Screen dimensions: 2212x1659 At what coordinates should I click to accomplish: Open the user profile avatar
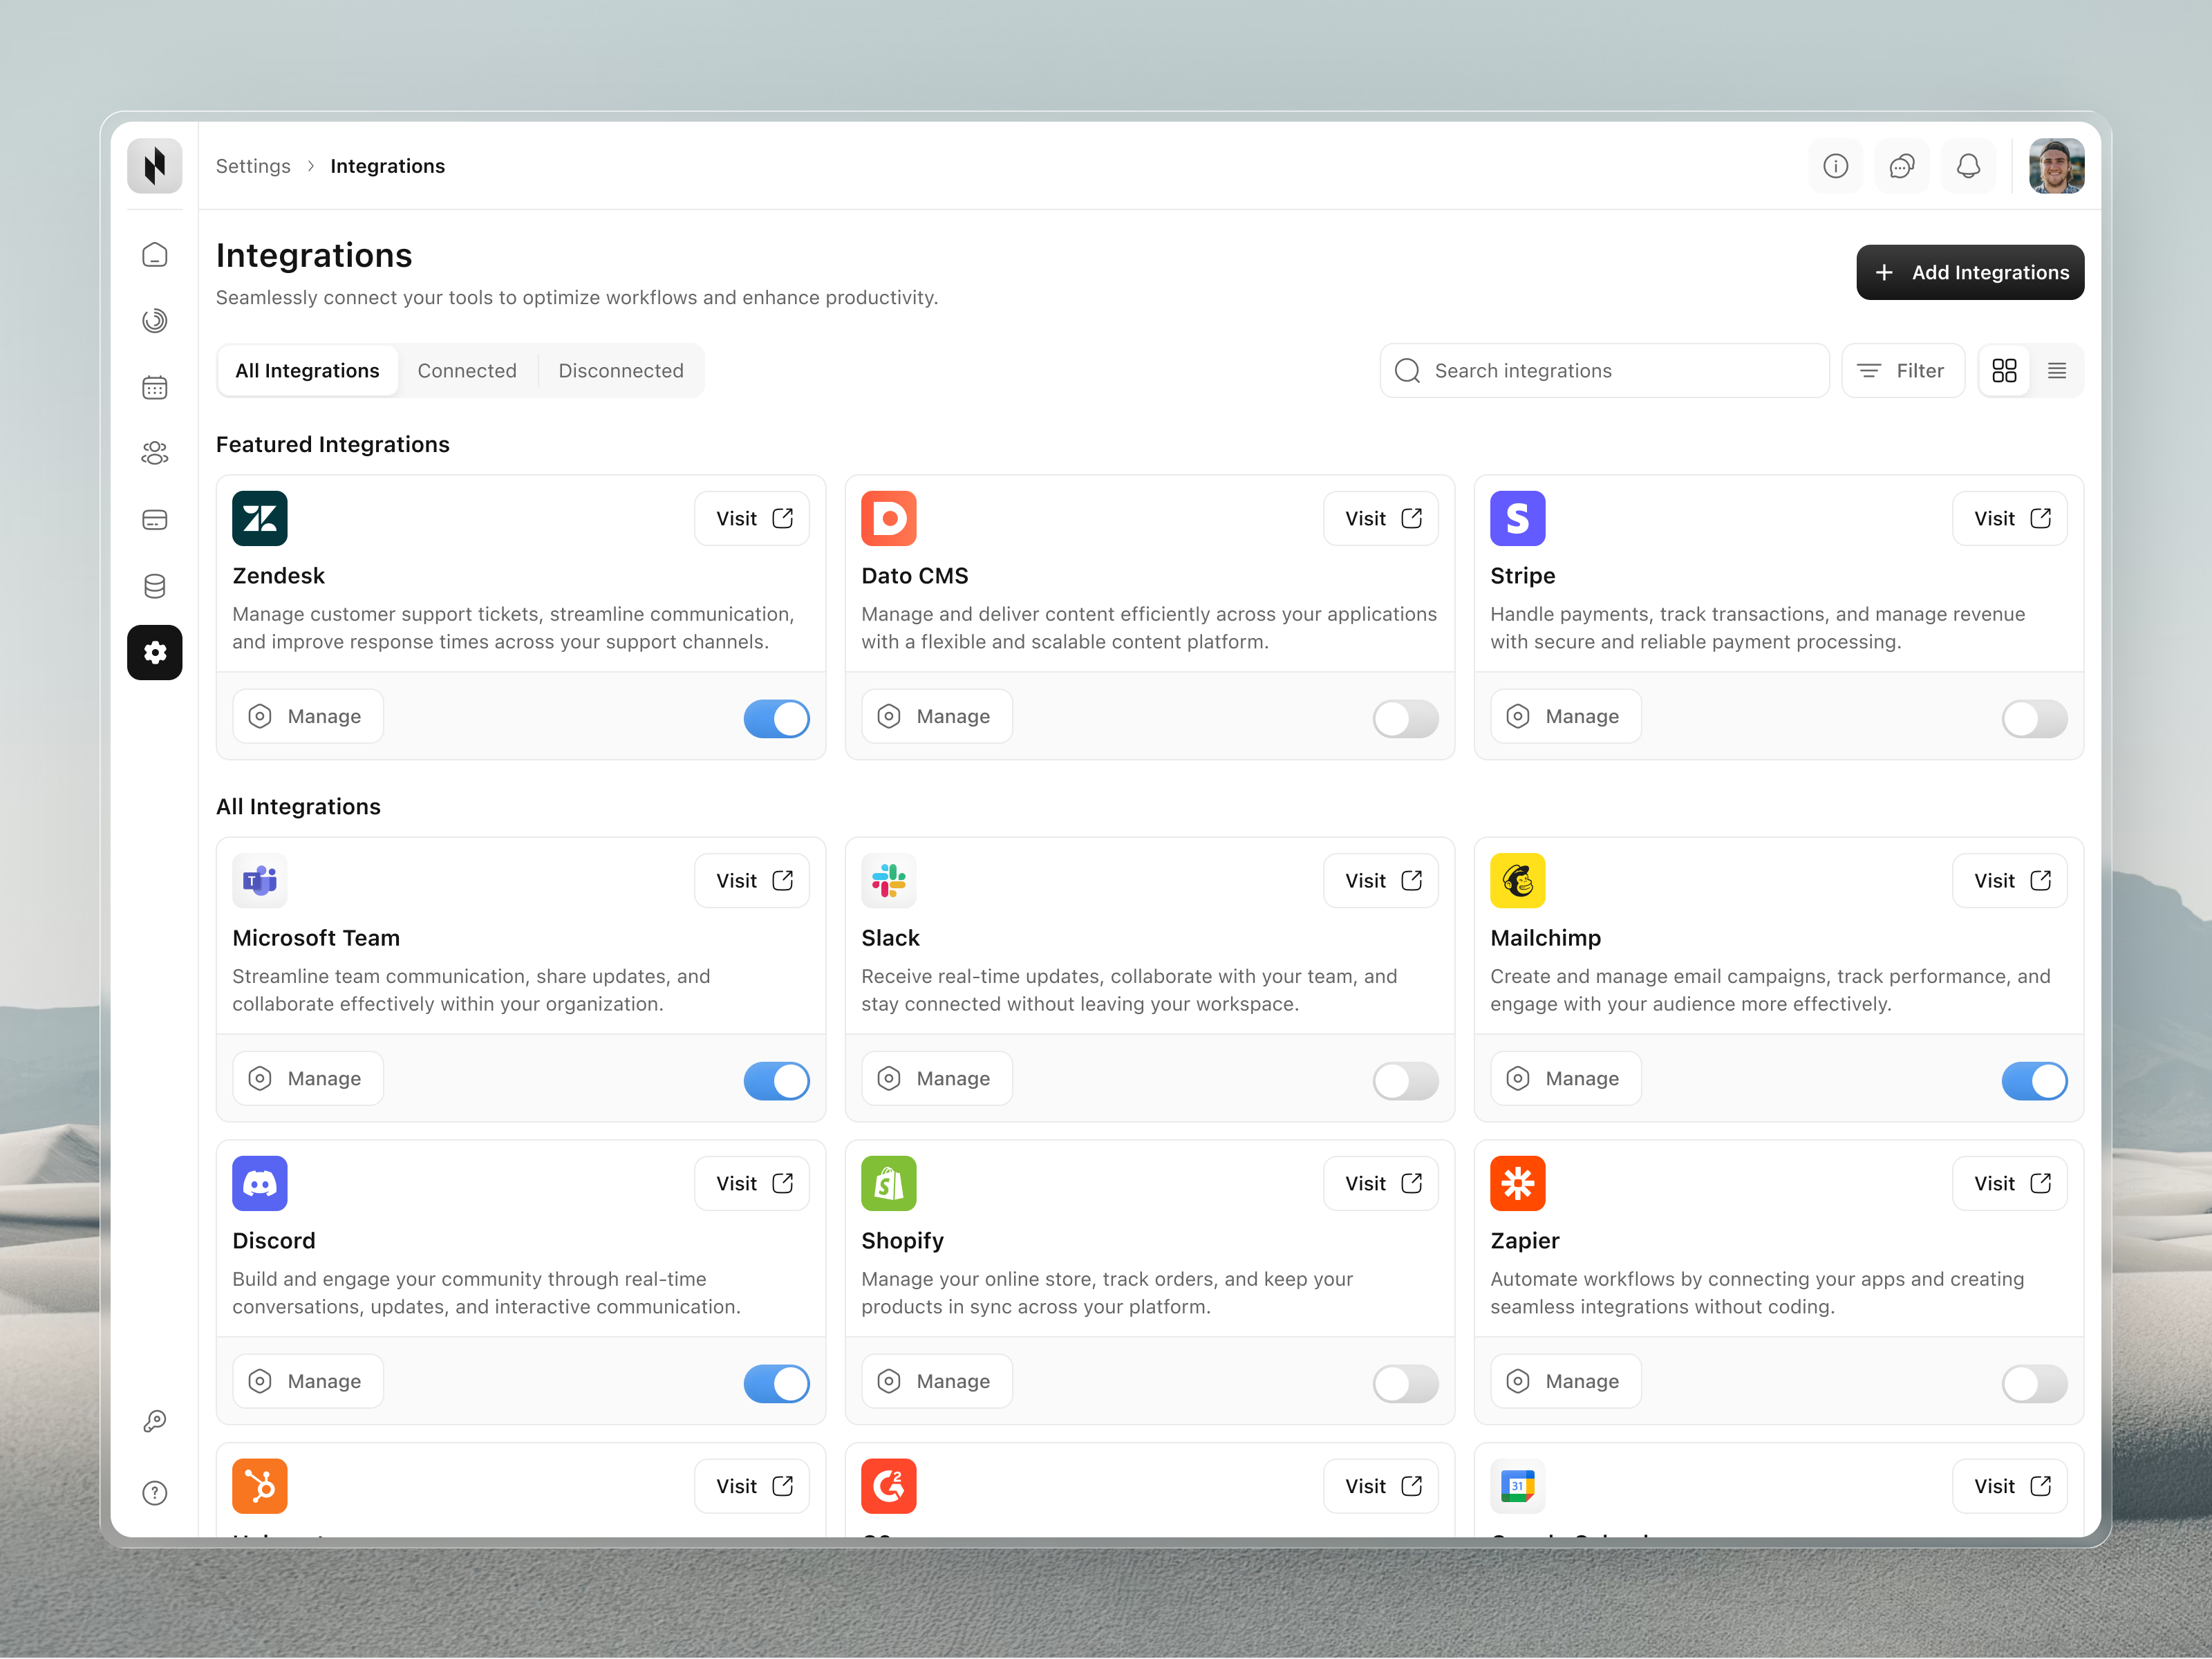(2057, 166)
